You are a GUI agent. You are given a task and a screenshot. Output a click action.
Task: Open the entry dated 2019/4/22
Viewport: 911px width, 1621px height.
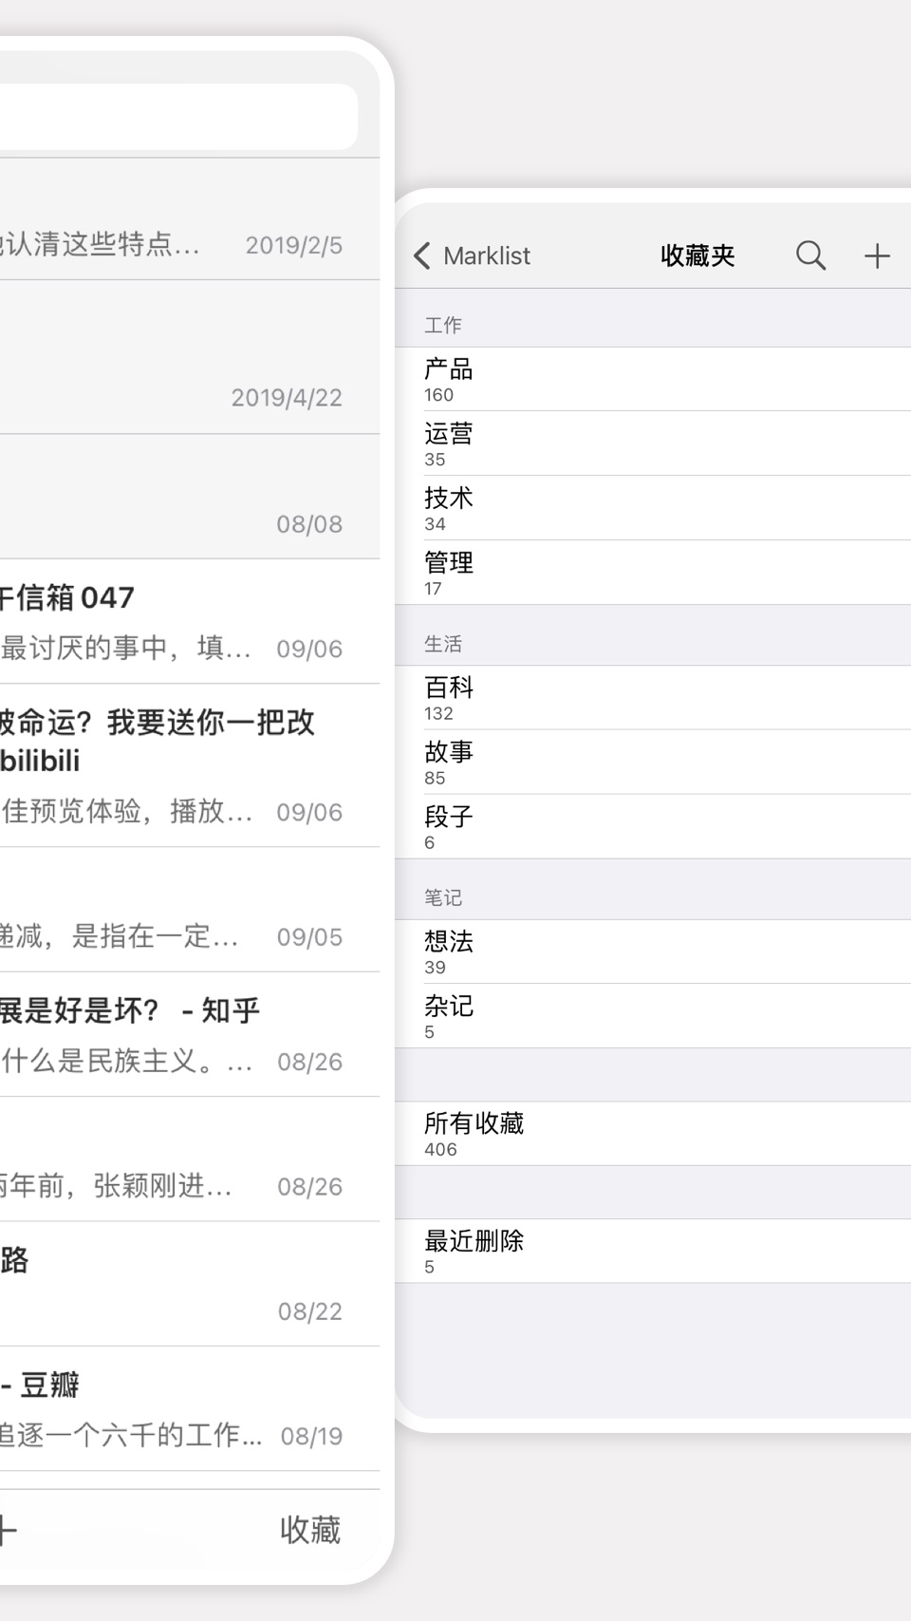[190, 357]
